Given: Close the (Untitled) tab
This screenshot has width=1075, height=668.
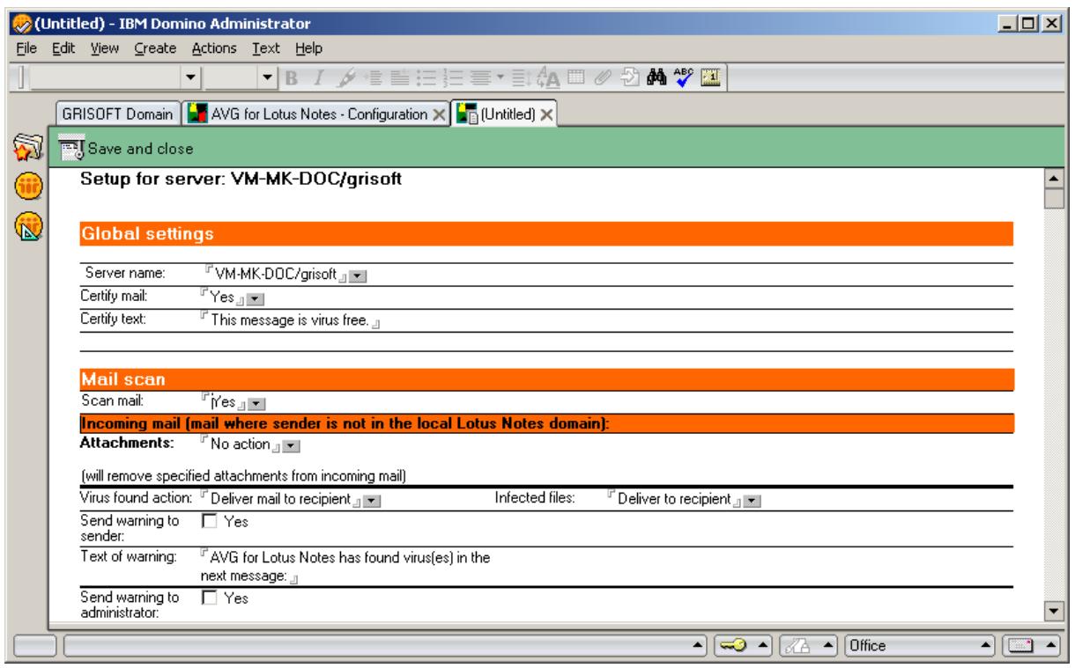Looking at the screenshot, I should [545, 115].
